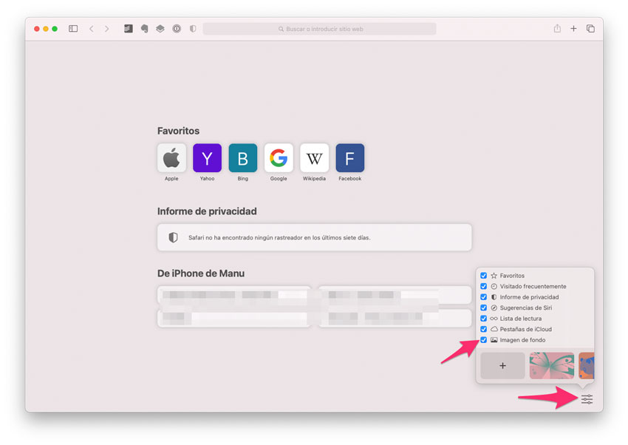Image resolution: width=628 pixels, height=445 pixels.
Task: Open the Google favorite shortcut
Action: [279, 157]
